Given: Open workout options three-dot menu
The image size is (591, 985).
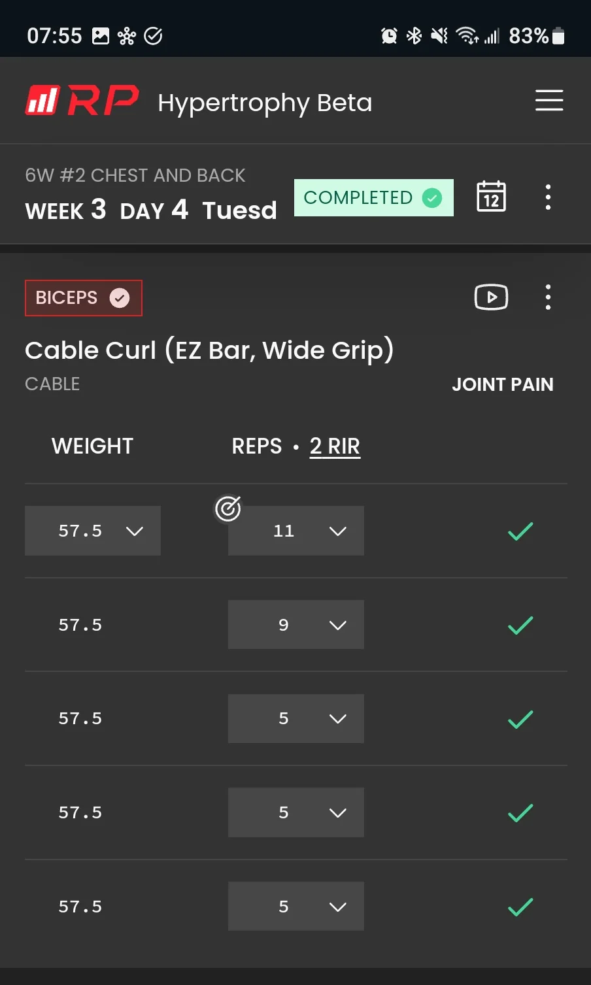Looking at the screenshot, I should click(x=548, y=197).
